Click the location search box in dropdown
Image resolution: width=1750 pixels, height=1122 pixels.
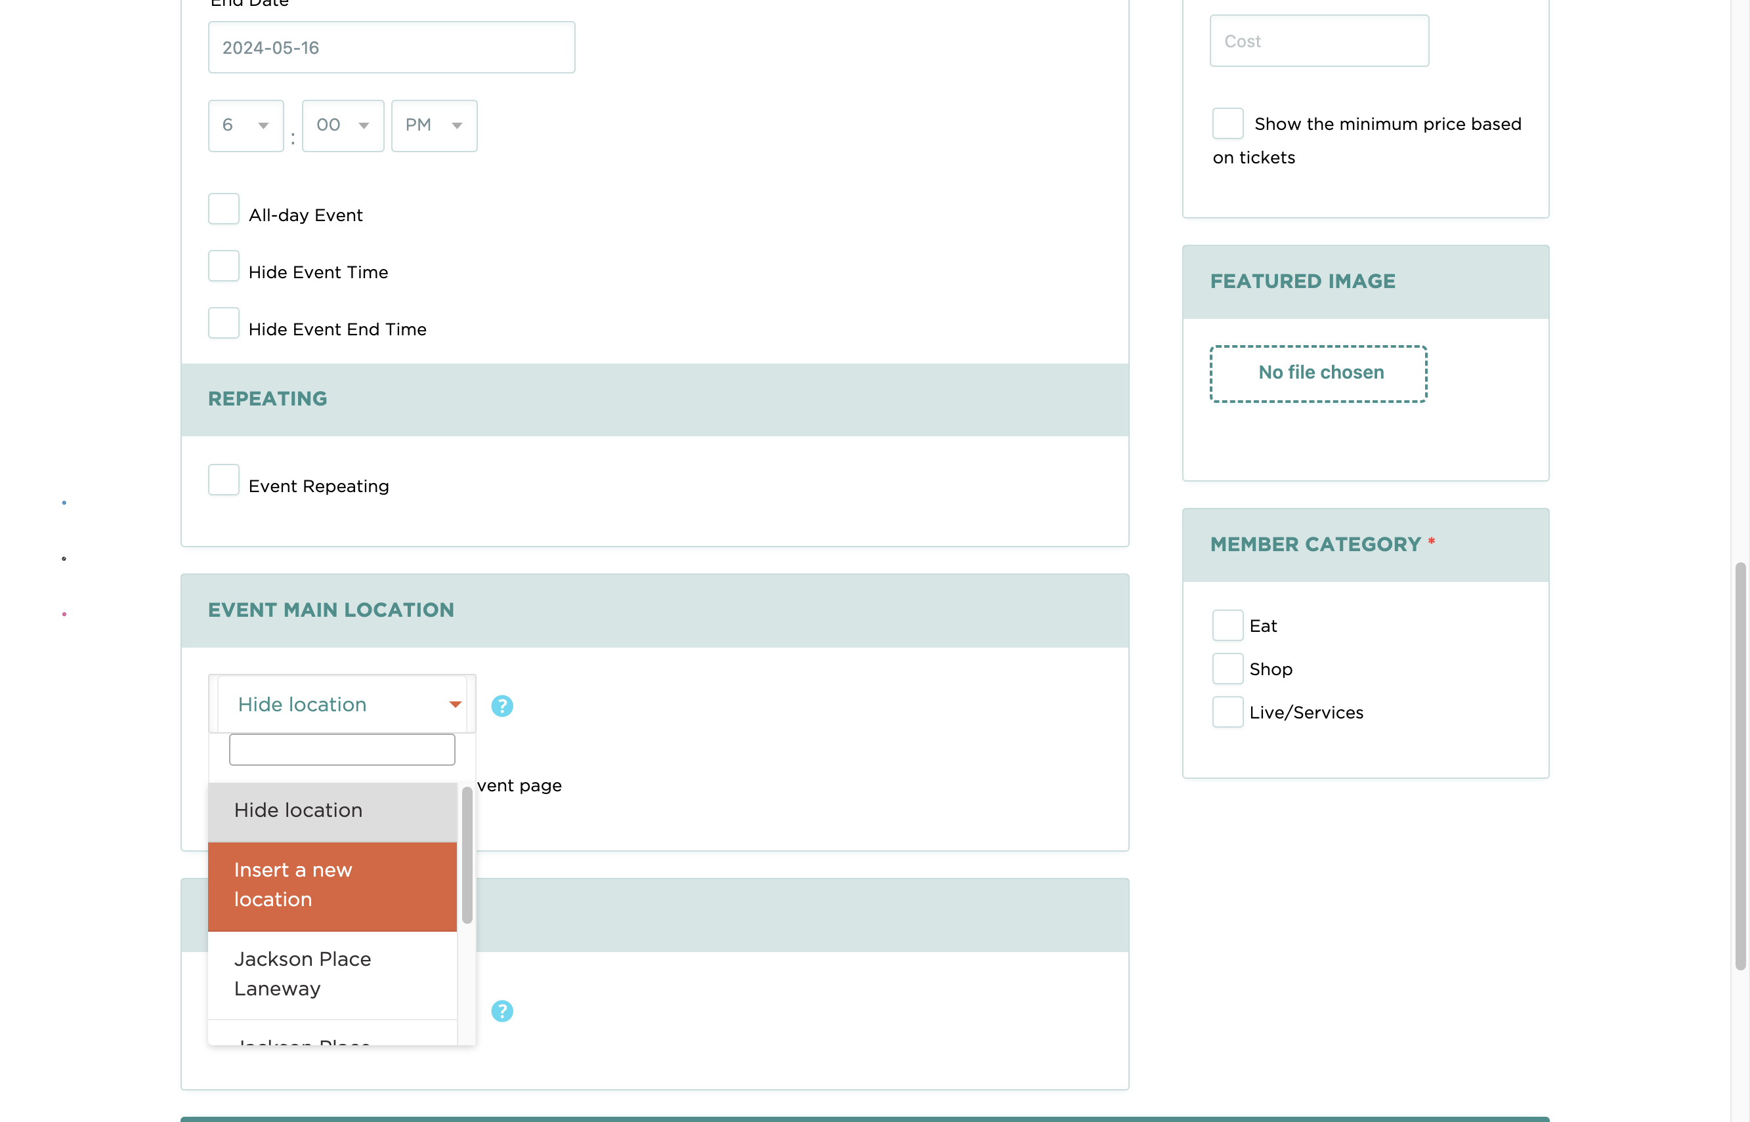342,749
